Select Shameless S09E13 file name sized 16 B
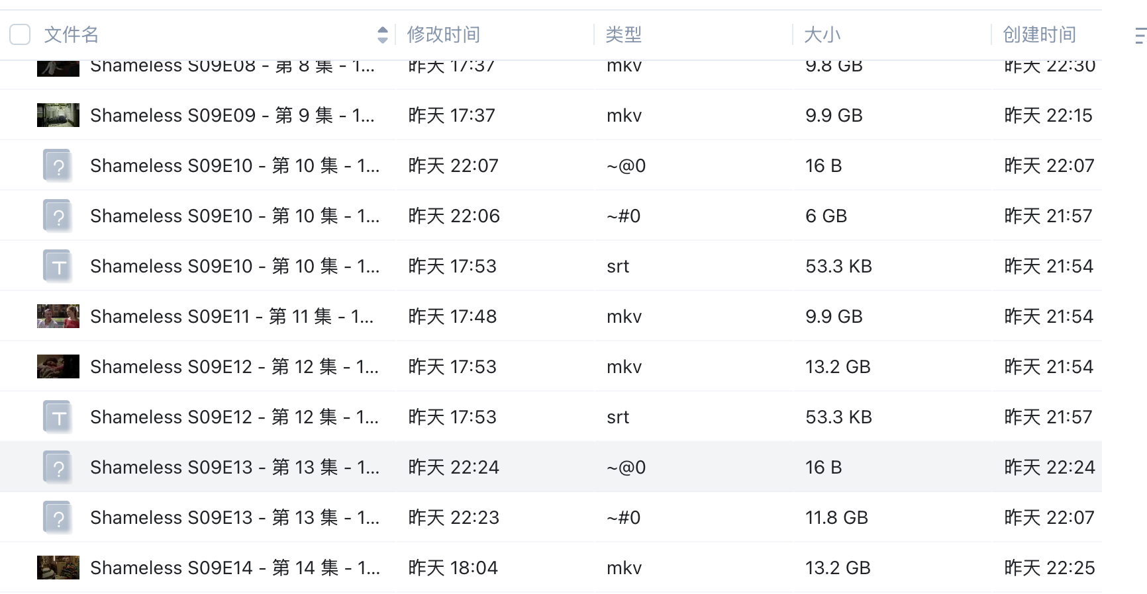Image resolution: width=1147 pixels, height=594 pixels. (235, 467)
